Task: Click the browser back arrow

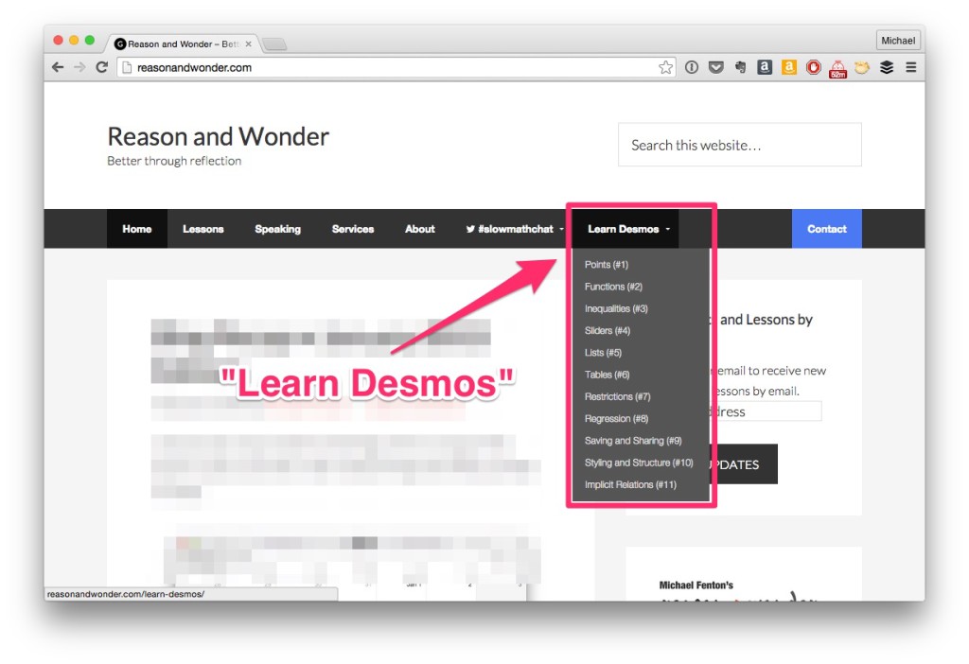Action: (58, 67)
